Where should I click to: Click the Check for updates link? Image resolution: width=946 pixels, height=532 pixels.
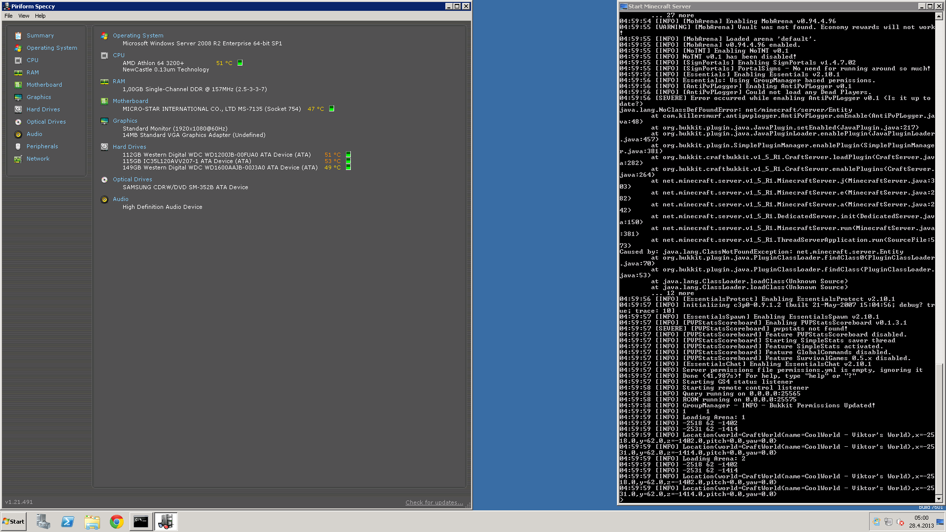[x=434, y=502]
